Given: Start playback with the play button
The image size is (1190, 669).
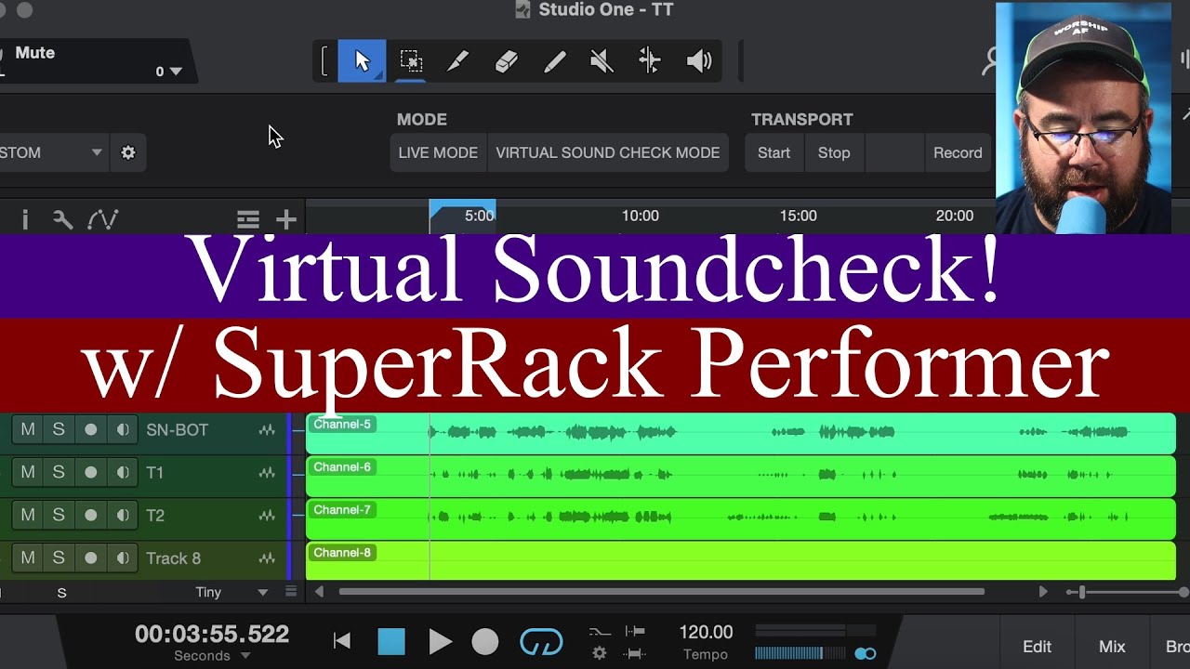Looking at the screenshot, I should click(440, 641).
